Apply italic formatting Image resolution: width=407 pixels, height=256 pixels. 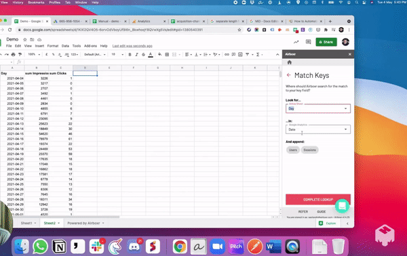click(136, 54)
